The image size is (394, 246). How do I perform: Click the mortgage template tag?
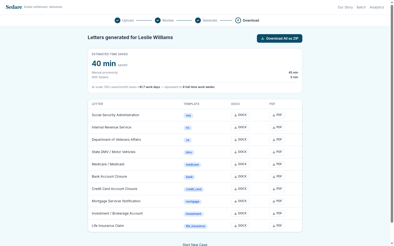192,202
